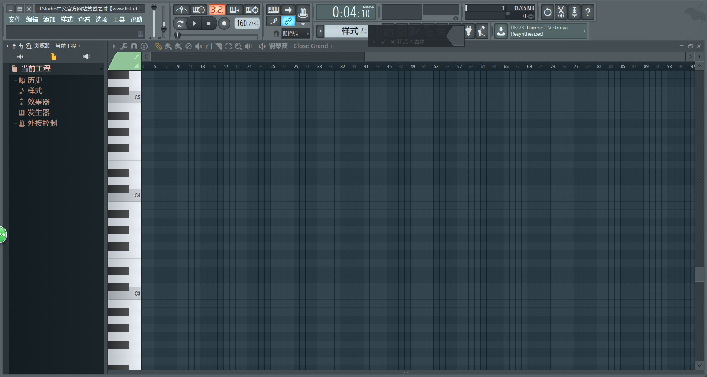The width and height of the screenshot is (707, 377).
Task: Toggle pattern/song mode button
Action: (180, 23)
